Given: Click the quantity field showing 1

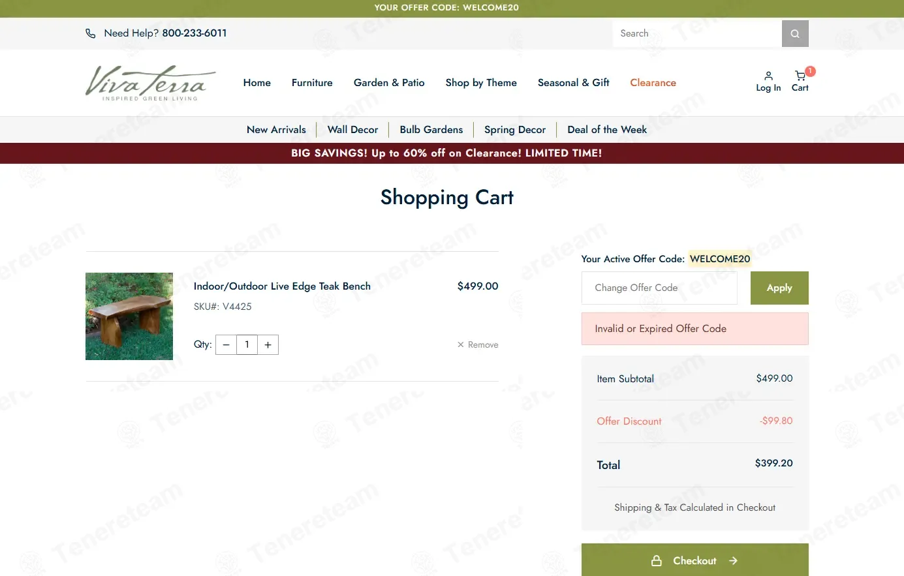Looking at the screenshot, I should pyautogui.click(x=247, y=344).
